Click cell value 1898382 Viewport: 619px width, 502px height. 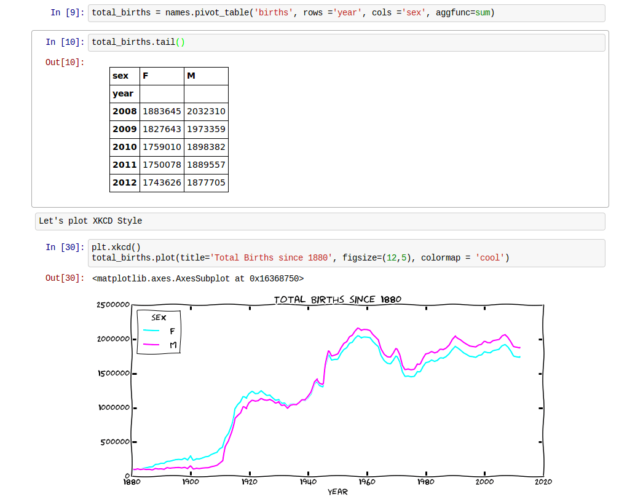(x=206, y=147)
